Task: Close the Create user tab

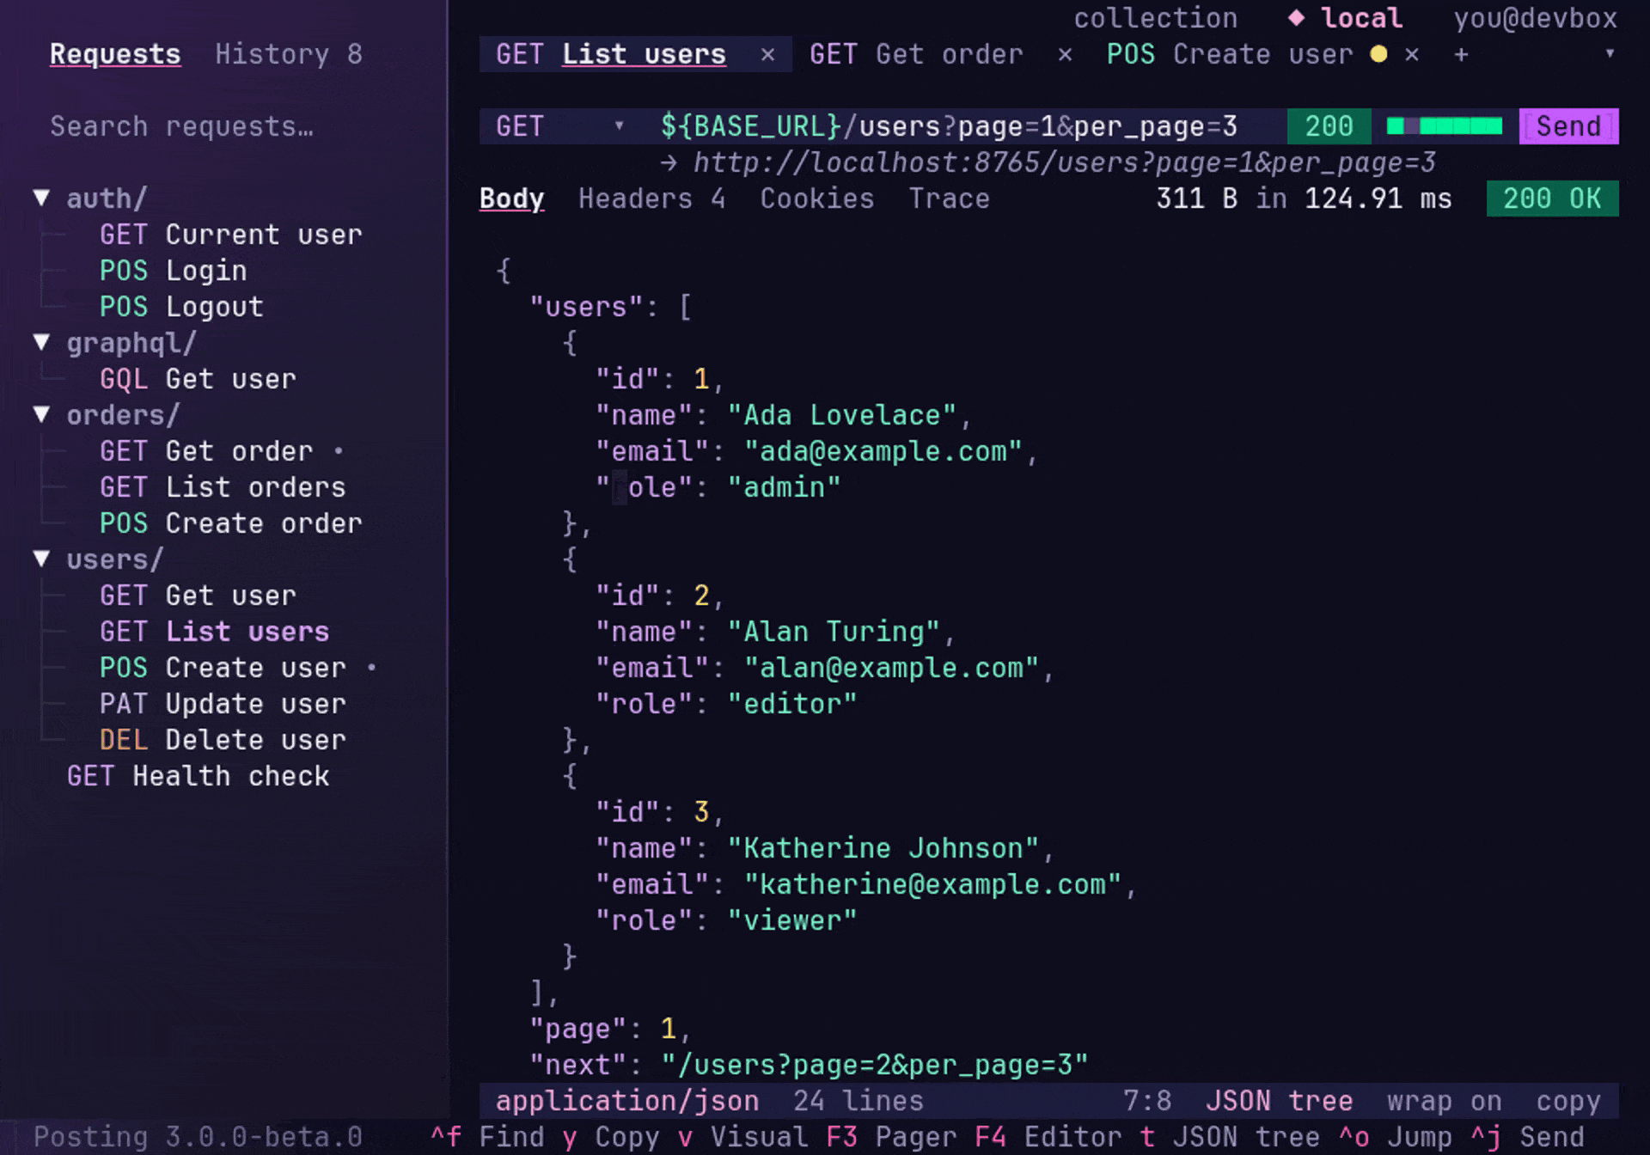Action: (1412, 55)
